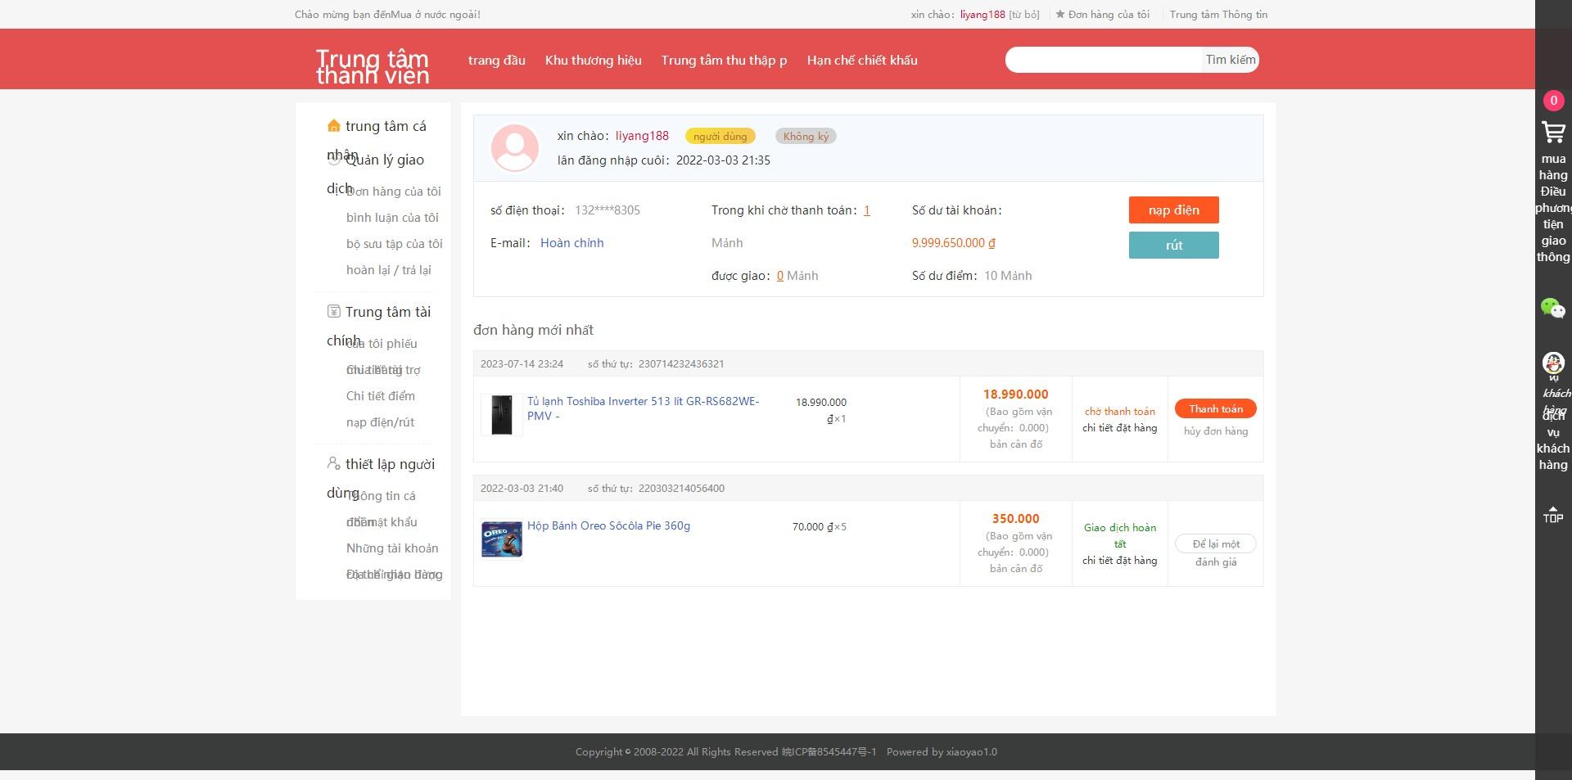The width and height of the screenshot is (1572, 780).
Task: Click the Trung tâm tài chính section icon
Action: 333,312
